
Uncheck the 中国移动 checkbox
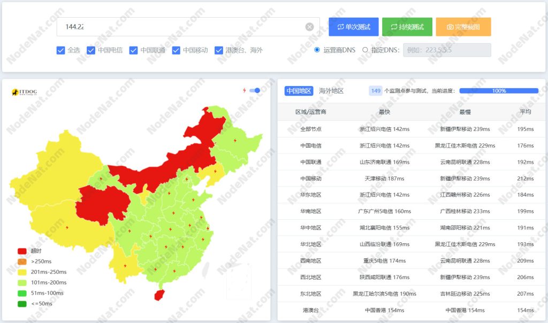(x=176, y=50)
